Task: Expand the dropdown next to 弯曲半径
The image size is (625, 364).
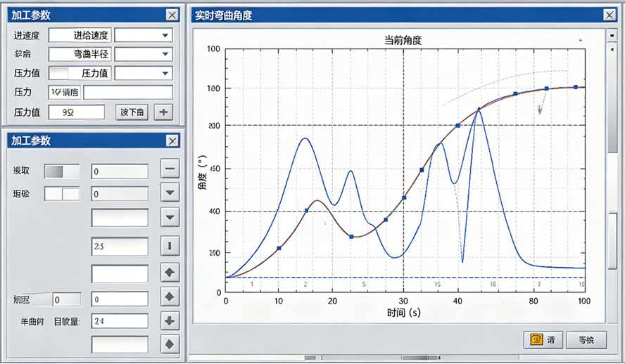Action: click(x=144, y=54)
